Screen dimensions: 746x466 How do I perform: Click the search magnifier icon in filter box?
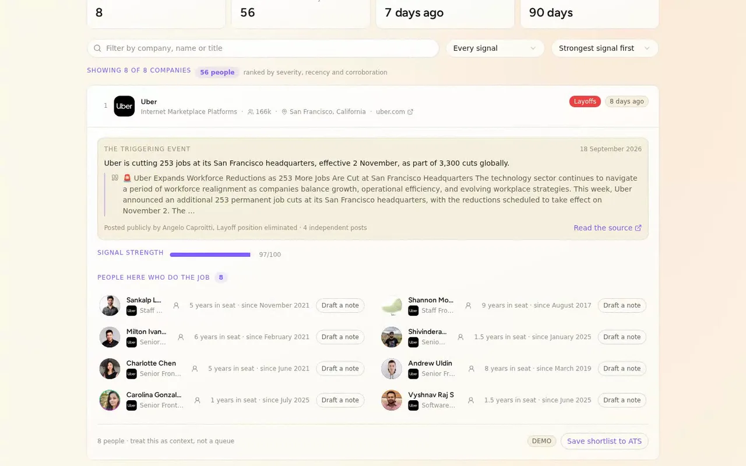click(x=97, y=48)
